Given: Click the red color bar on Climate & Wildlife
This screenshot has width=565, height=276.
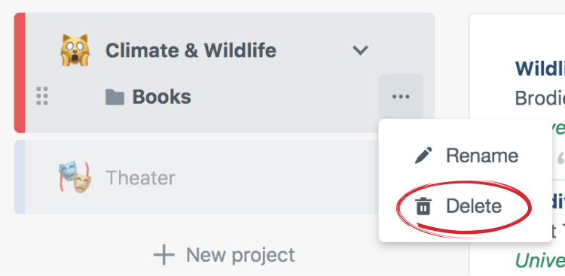Looking at the screenshot, I should [20, 73].
